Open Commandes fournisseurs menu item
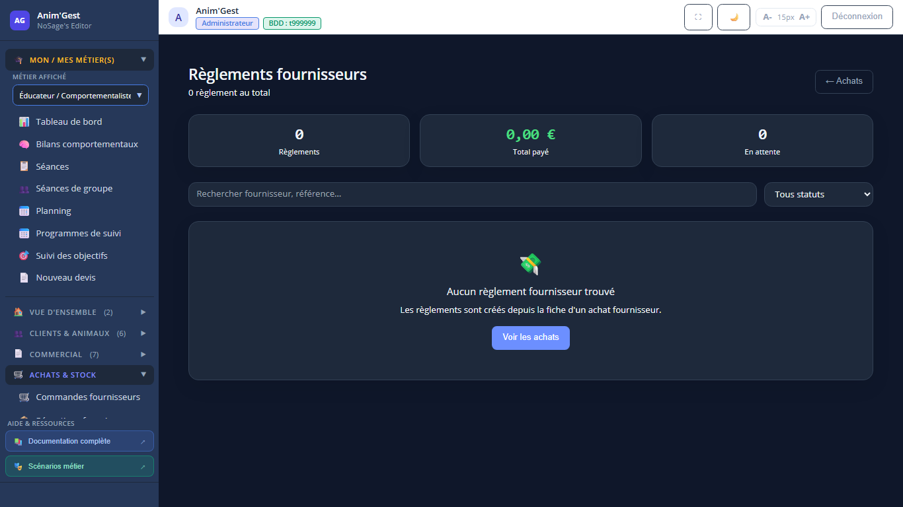 [x=79, y=397]
